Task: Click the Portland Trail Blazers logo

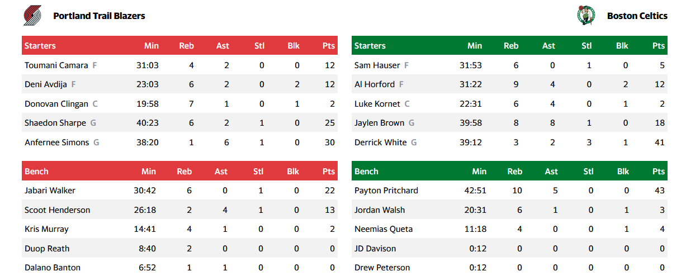Action: click(32, 15)
